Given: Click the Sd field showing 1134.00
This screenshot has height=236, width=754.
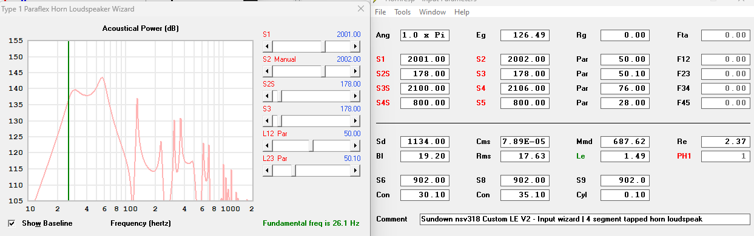Looking at the screenshot, I should 425,142.
